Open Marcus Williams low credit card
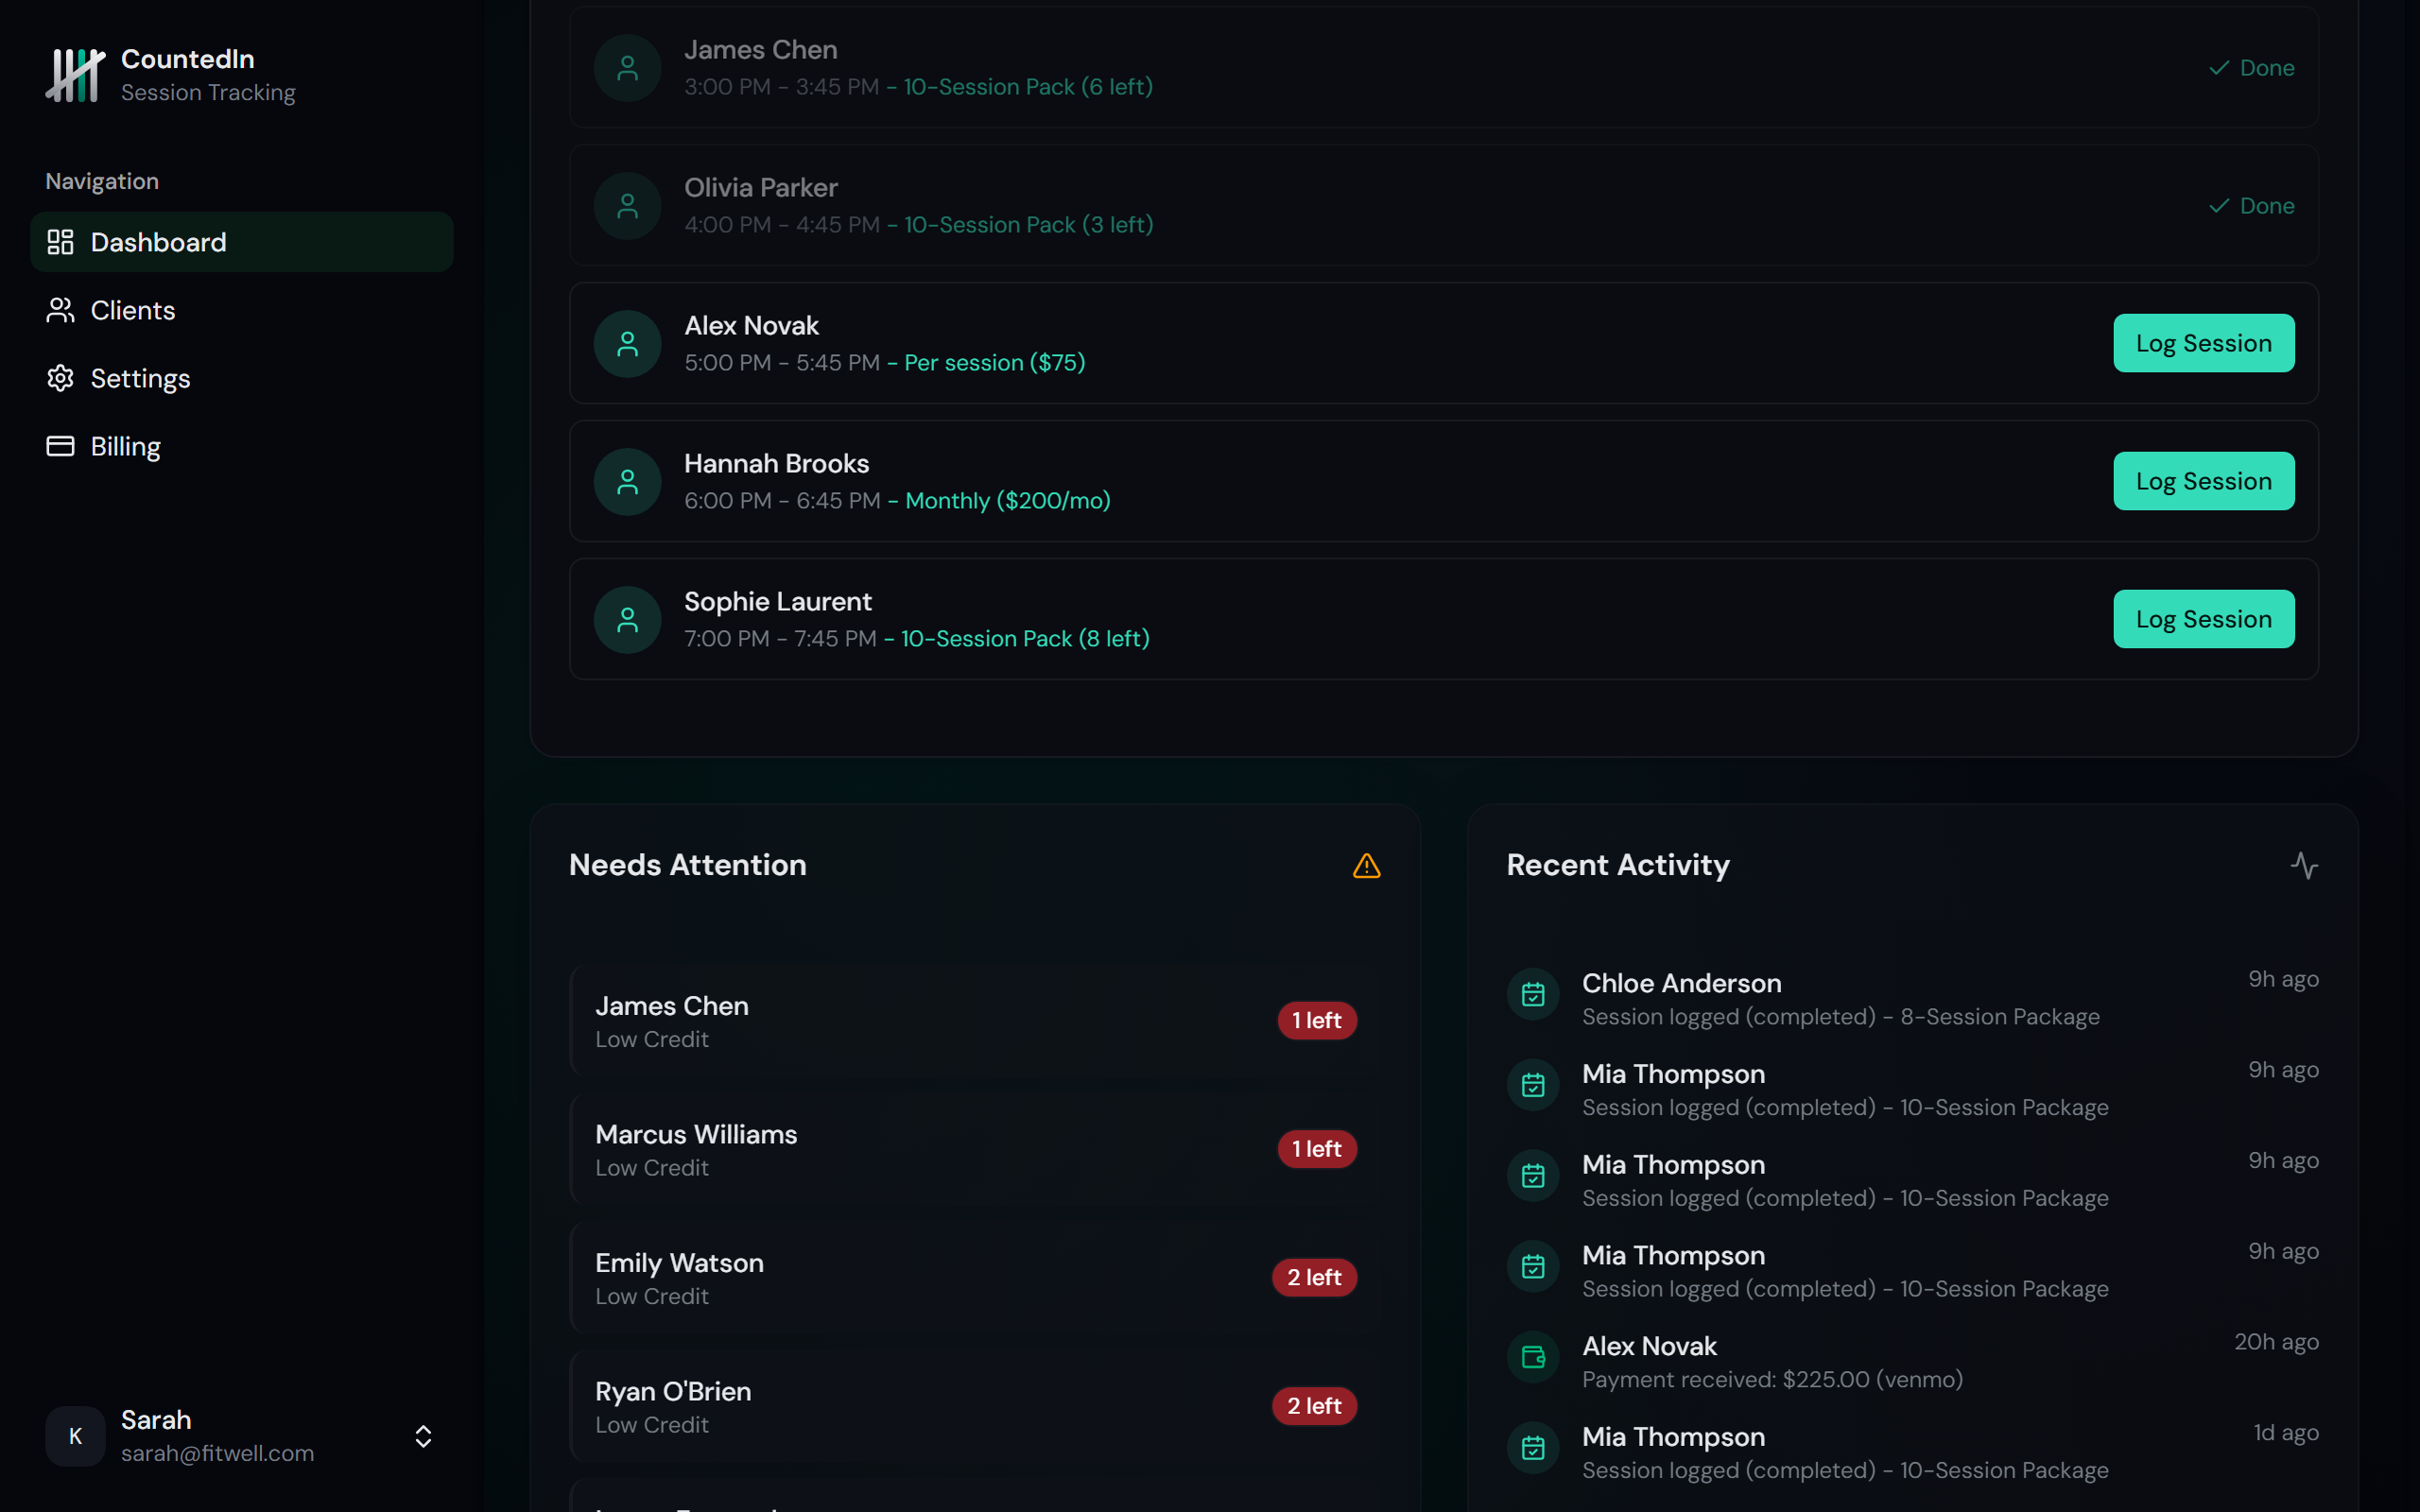Viewport: 2420px width, 1512px height. (x=976, y=1149)
